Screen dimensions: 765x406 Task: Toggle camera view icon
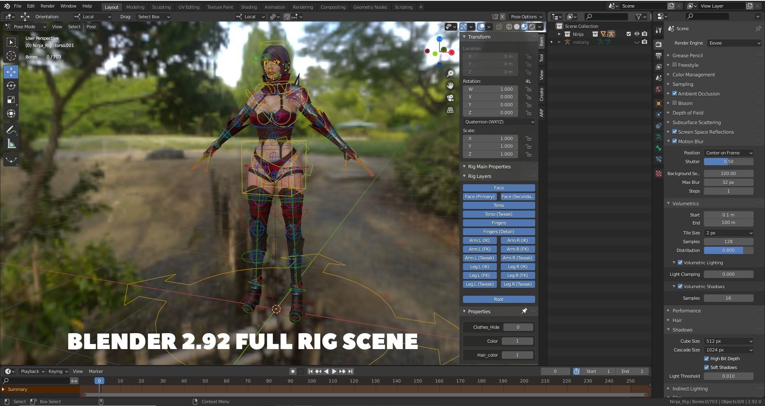click(450, 98)
